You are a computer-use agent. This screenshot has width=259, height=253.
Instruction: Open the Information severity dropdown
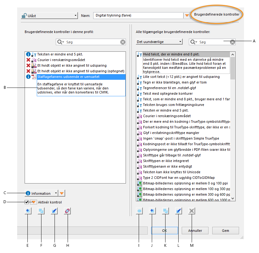(41, 193)
